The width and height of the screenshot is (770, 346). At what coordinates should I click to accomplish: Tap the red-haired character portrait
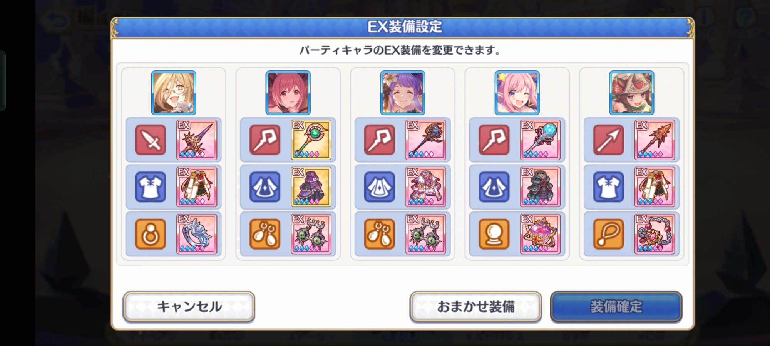click(288, 93)
